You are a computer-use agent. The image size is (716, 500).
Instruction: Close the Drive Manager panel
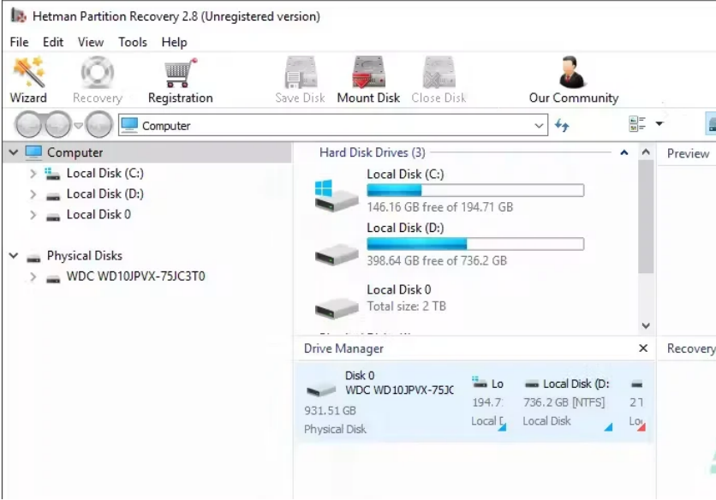pyautogui.click(x=643, y=348)
